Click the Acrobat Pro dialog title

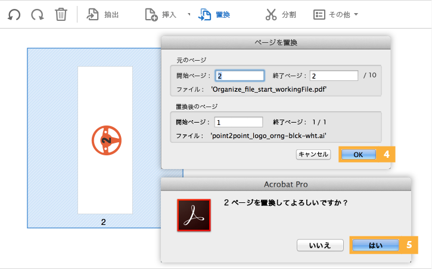(x=285, y=184)
